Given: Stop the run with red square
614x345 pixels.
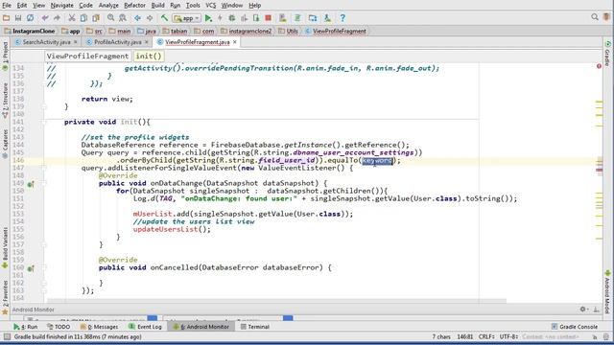Looking at the screenshot, I should tap(269, 18).
